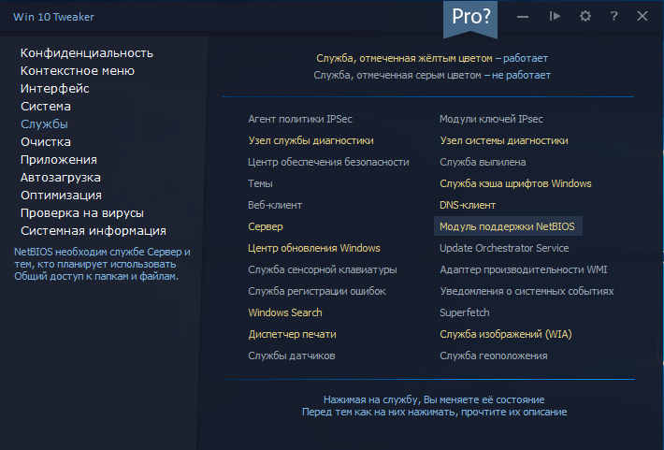Toggle Служба кэша шрифтов Windows

tap(515, 184)
